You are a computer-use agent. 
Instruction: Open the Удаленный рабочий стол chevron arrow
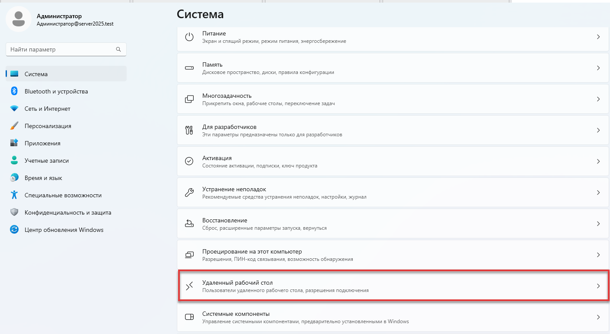click(x=598, y=286)
